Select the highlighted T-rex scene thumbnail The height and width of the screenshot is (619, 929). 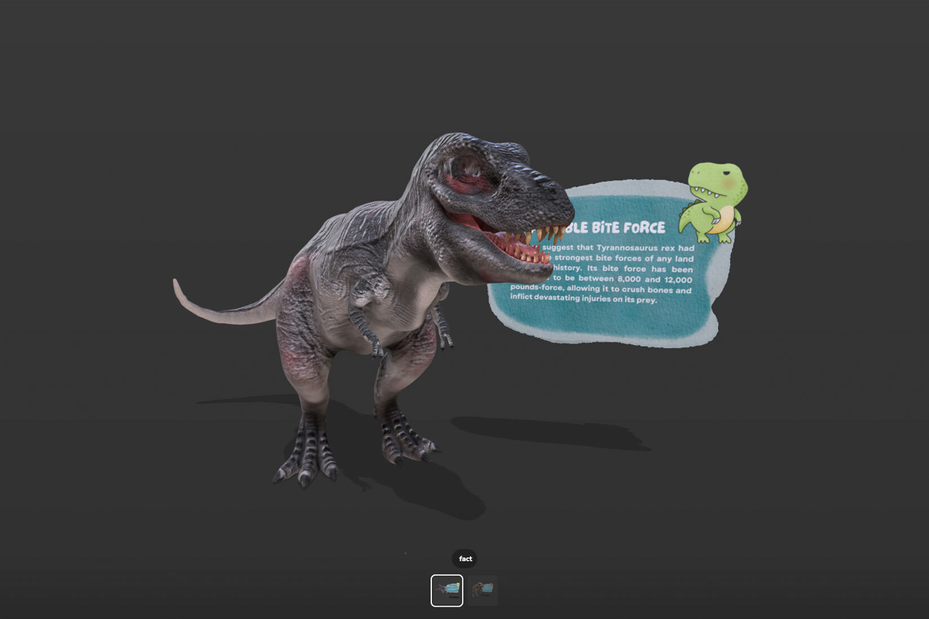(x=446, y=590)
